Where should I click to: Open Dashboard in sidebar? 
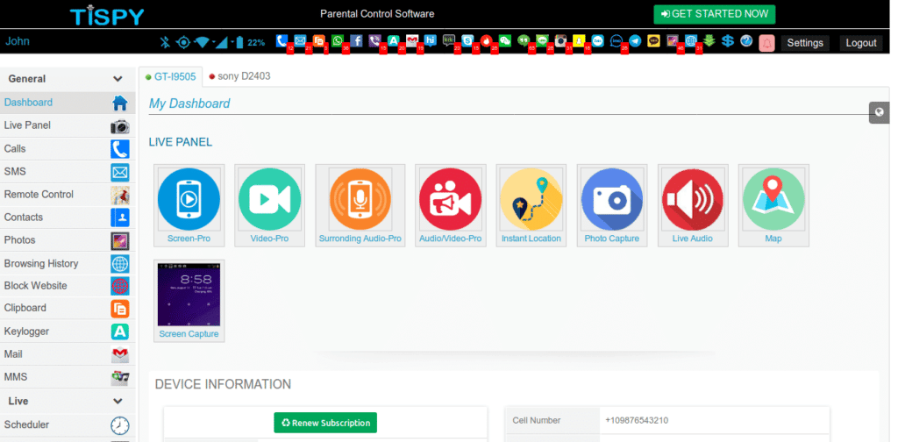pyautogui.click(x=68, y=103)
